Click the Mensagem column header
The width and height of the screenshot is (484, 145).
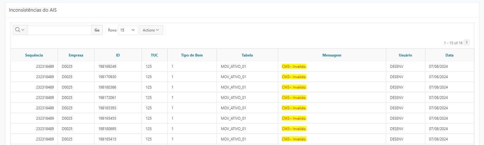tap(332, 55)
